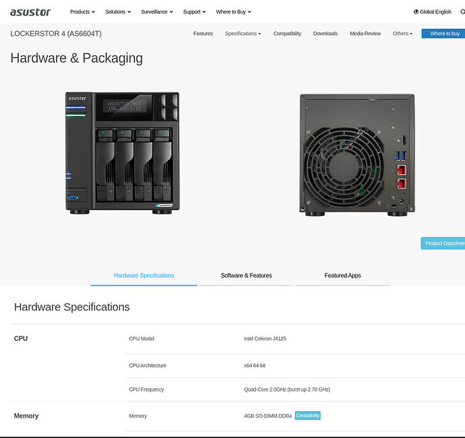Expand the Products menu
Image resolution: width=465 pixels, height=438 pixels.
pyautogui.click(x=82, y=12)
